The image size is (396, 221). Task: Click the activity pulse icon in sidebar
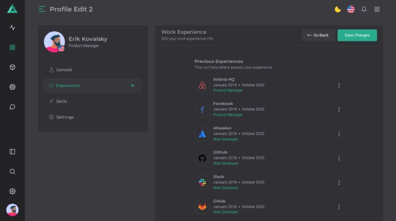coord(12,27)
